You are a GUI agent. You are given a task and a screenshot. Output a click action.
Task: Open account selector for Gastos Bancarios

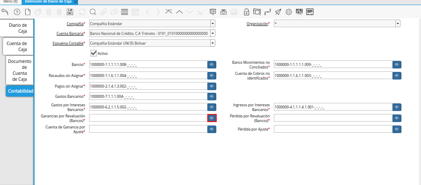point(212,96)
